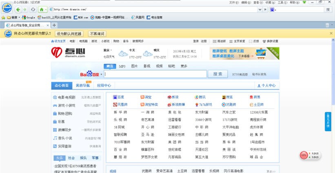Change the weather city dropdown
This screenshot has width=335, height=173.
coord(108,51)
